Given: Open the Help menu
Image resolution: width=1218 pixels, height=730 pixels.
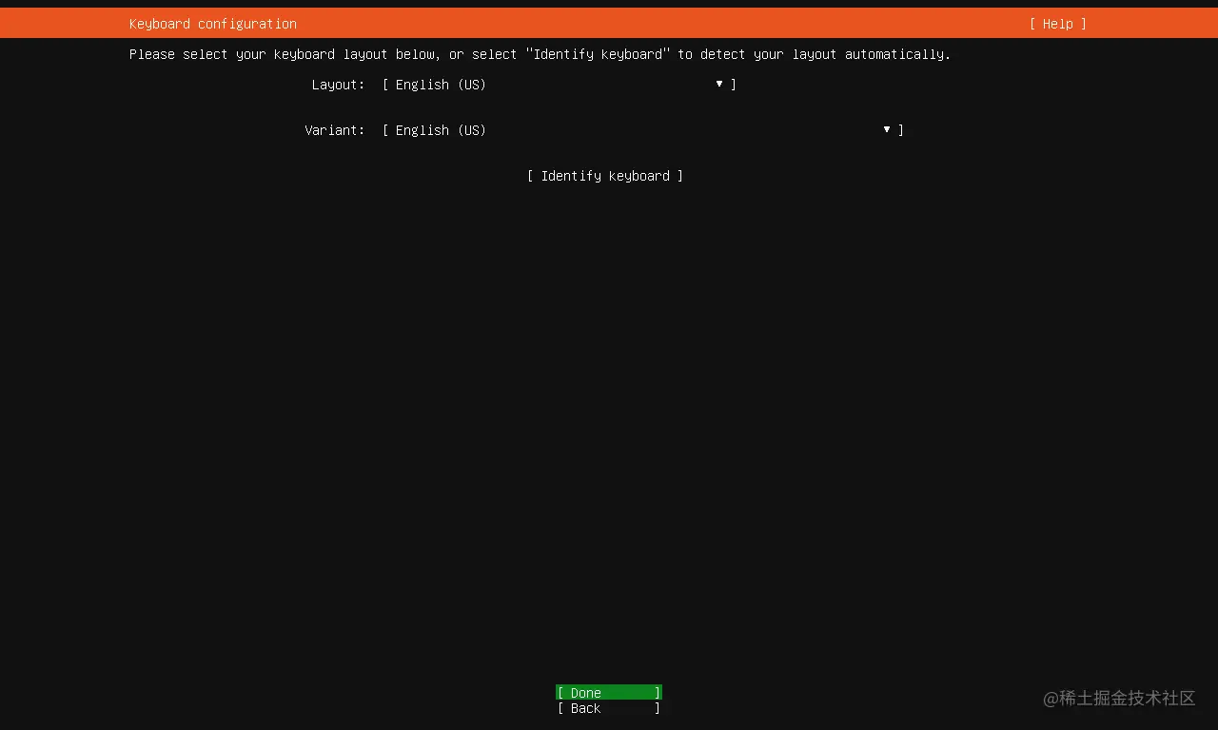Looking at the screenshot, I should coord(1057,24).
